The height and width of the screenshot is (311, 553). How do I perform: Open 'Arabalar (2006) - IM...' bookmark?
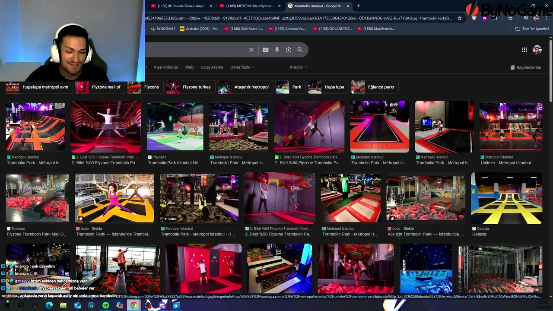click(200, 29)
